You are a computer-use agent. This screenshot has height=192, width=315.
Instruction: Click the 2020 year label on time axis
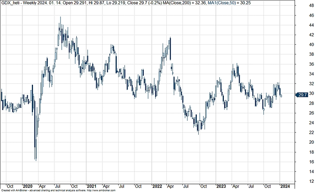click(x=27, y=186)
